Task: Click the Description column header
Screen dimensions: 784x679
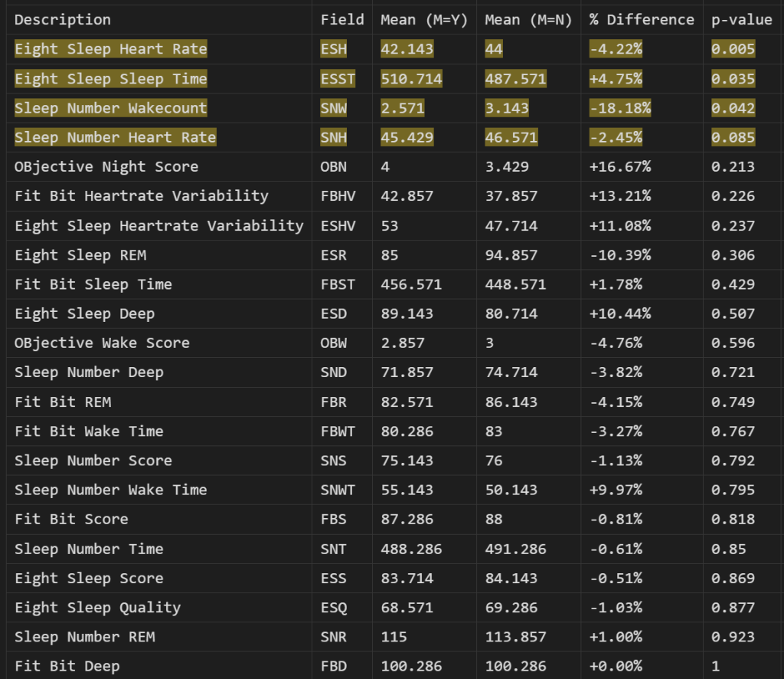Action: 63,20
